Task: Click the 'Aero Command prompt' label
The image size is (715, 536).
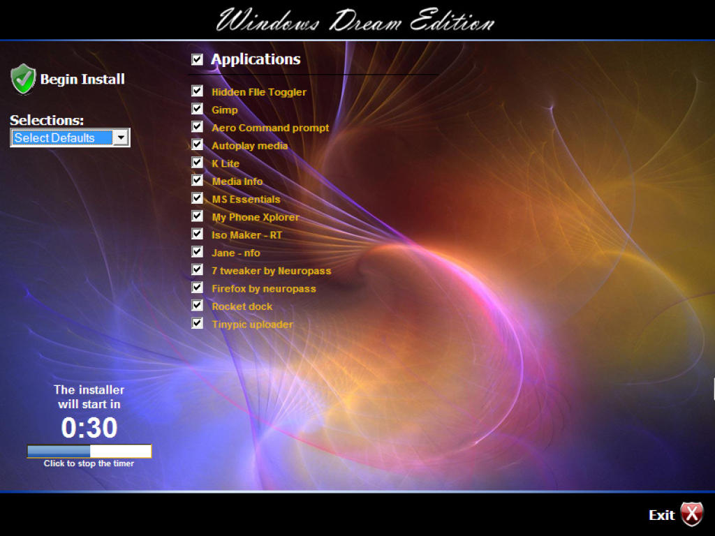Action: tap(270, 128)
